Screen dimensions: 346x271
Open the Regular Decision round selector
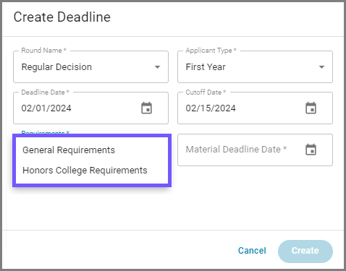coord(90,66)
